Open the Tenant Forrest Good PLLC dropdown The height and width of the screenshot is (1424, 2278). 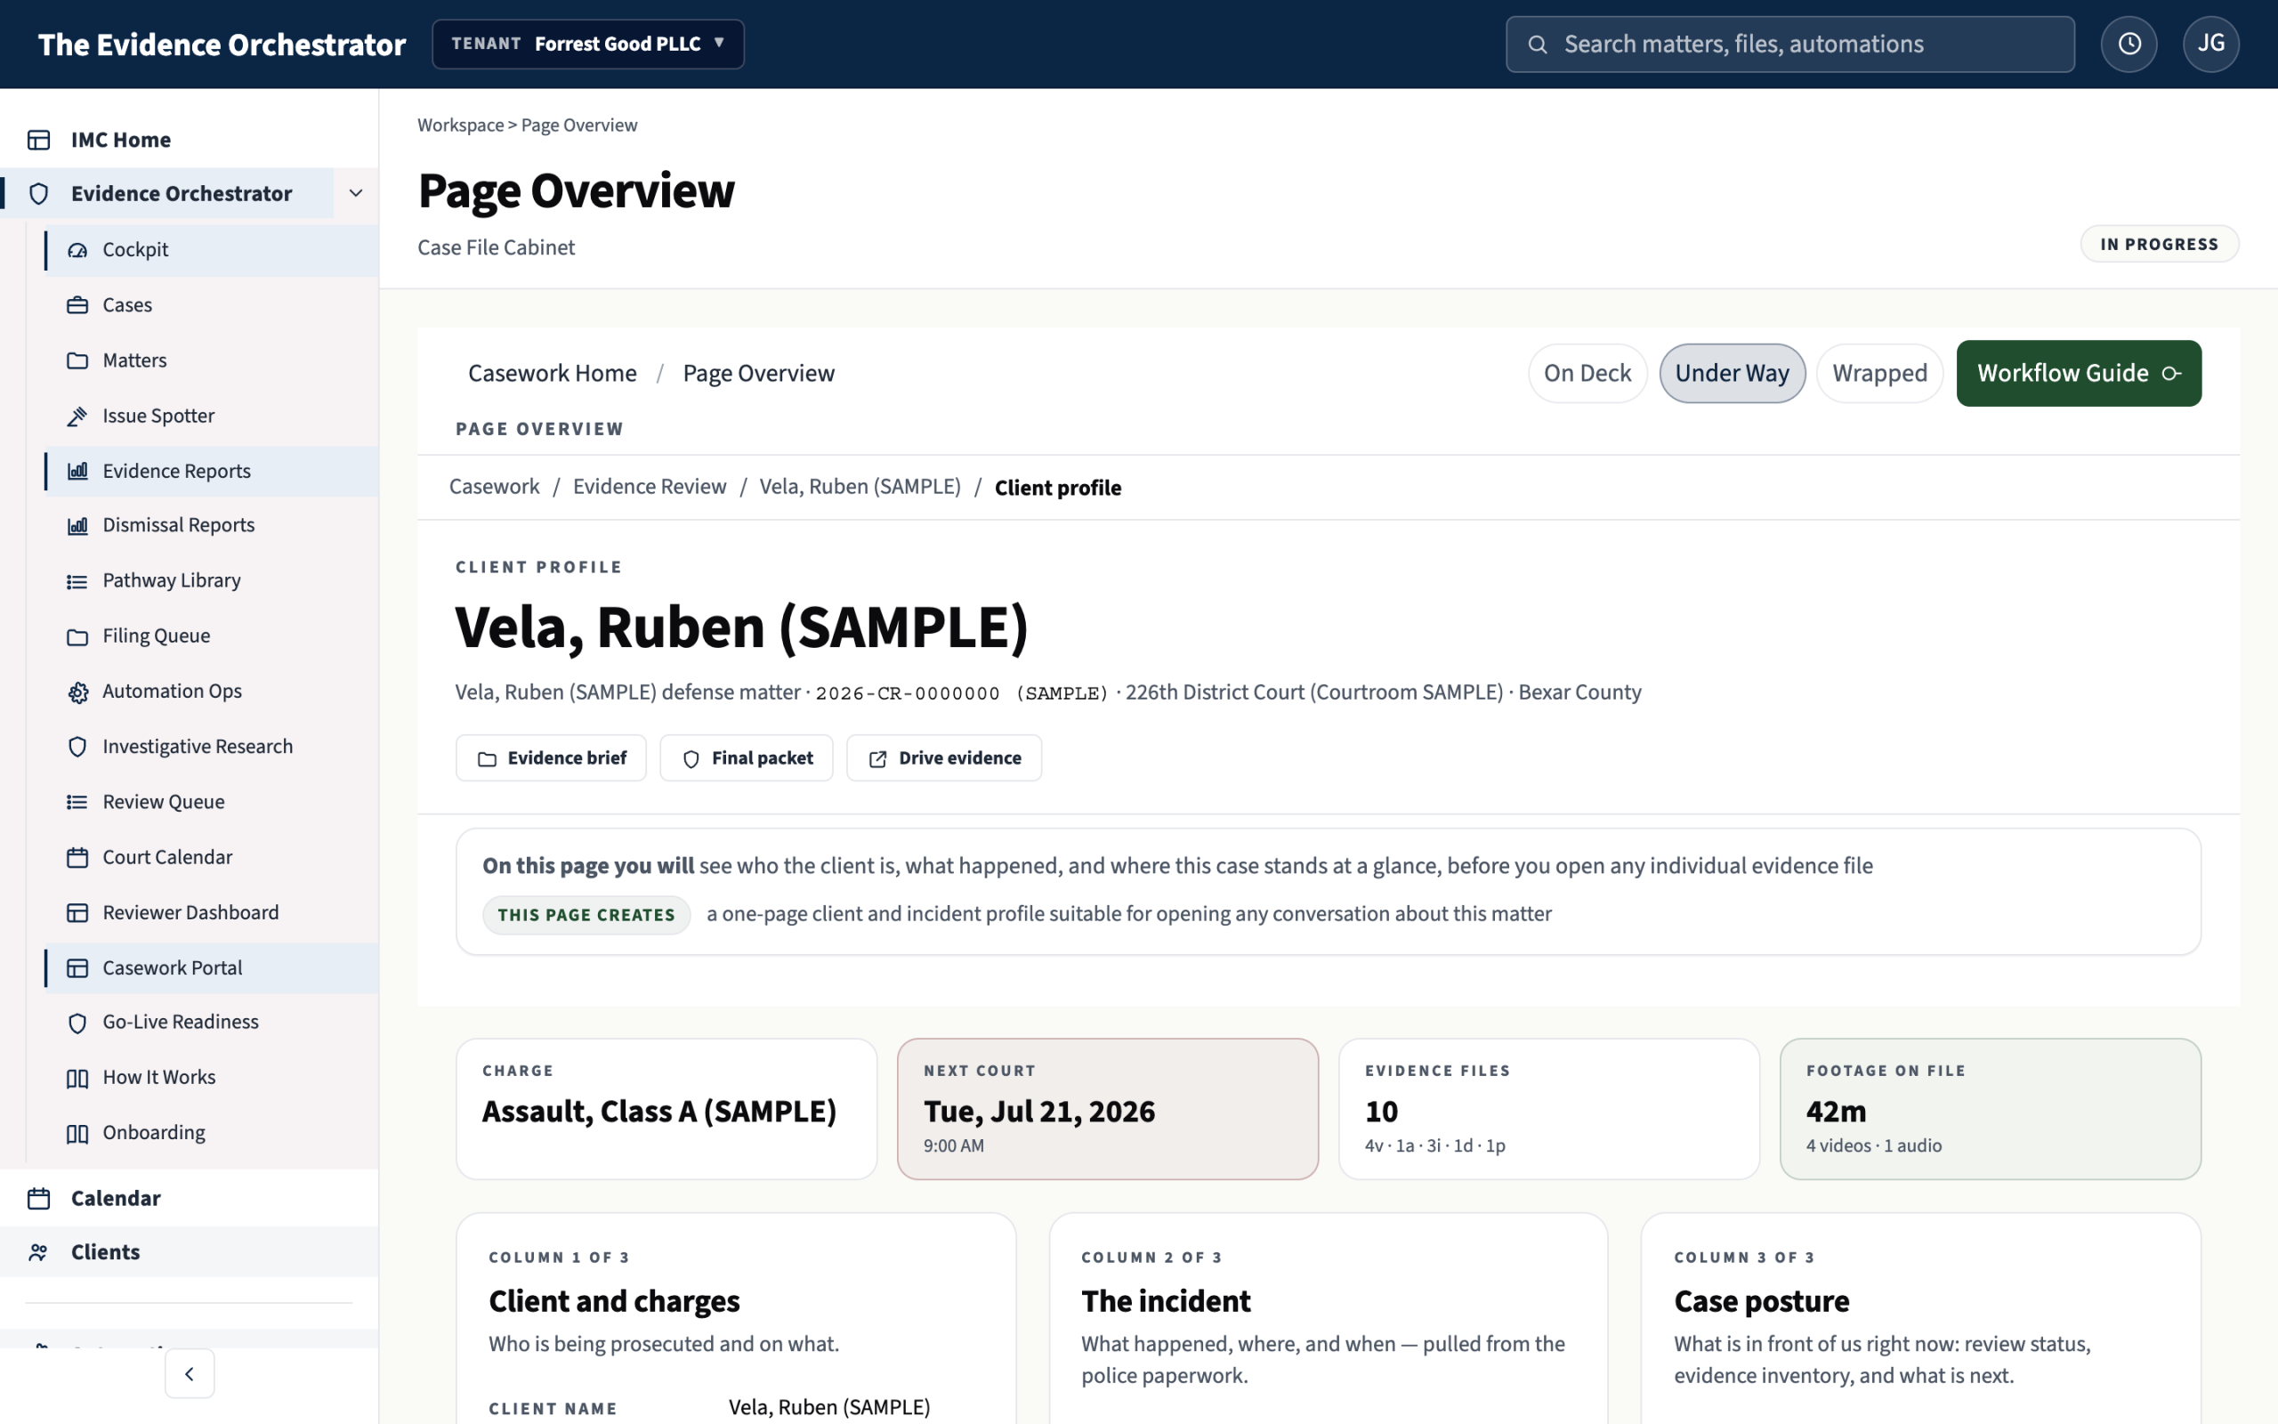(587, 44)
